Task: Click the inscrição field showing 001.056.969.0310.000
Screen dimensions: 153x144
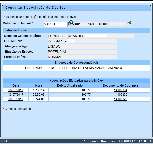Action: (x=100, y=24)
